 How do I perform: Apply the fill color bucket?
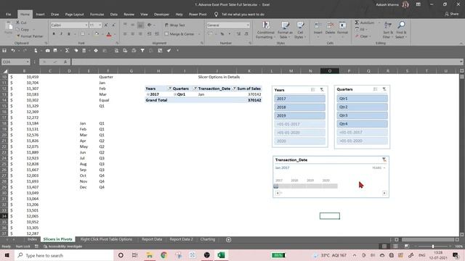point(97,34)
